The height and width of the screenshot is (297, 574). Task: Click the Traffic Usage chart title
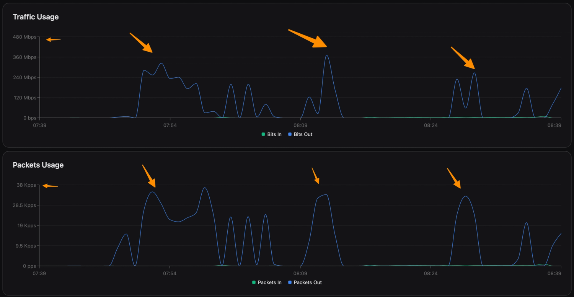(x=36, y=17)
